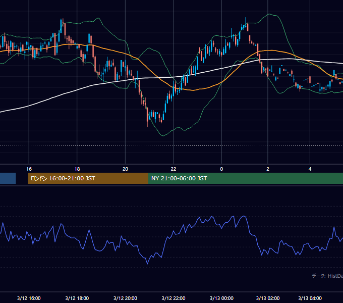Click the 3/12 20:00 date label
Viewport: 343px width, 303px height.
tap(125, 298)
